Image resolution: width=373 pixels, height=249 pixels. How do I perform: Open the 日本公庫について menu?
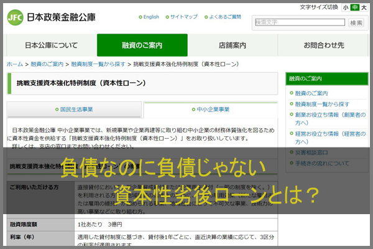[x=52, y=45]
